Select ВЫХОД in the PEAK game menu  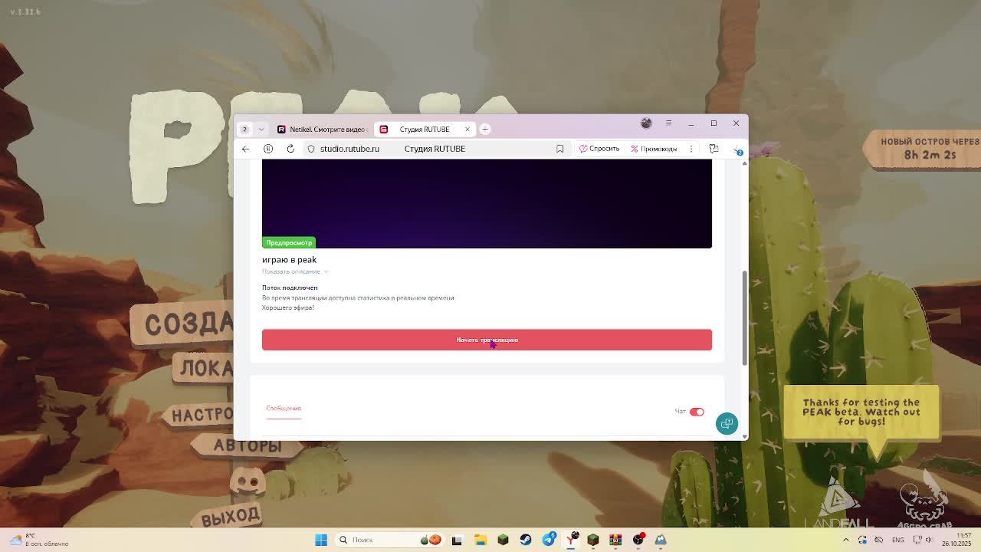(231, 515)
